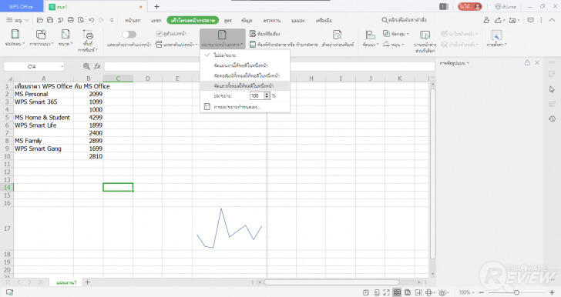561x297 pixels.
Task: Open the Formulas ribbon tab
Action: click(228, 20)
